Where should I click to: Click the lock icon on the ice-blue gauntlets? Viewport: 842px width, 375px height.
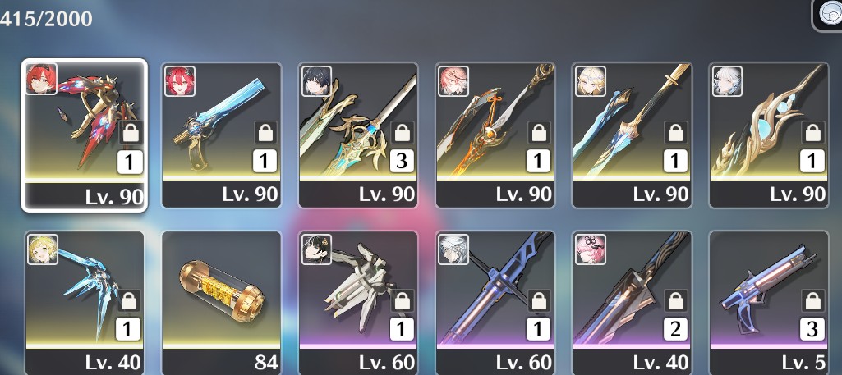pos(128,300)
